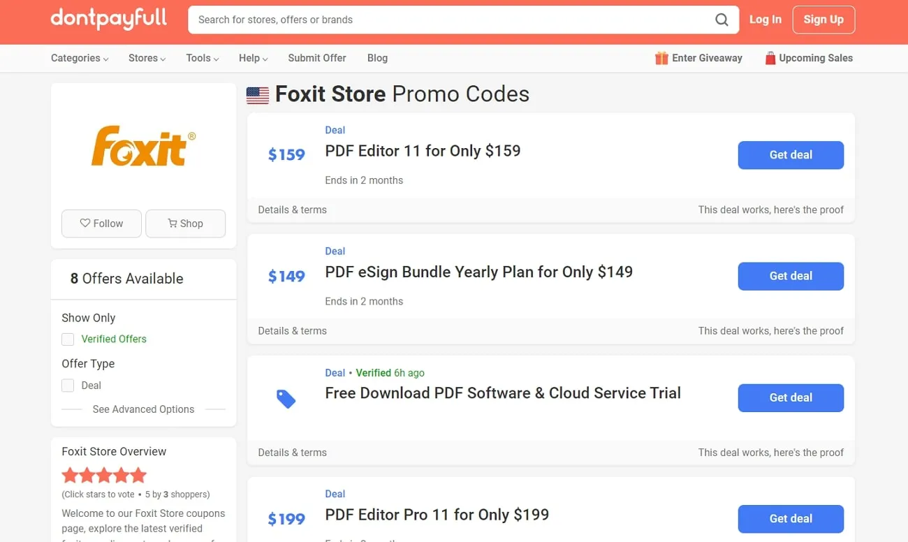Click the store search input field
The width and height of the screenshot is (908, 542).
click(x=419, y=20)
